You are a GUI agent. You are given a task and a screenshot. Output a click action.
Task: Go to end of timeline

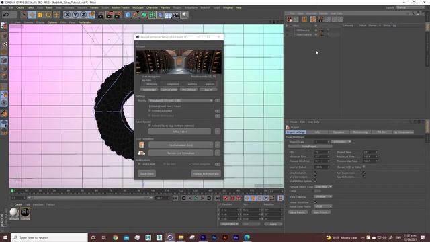218,198
